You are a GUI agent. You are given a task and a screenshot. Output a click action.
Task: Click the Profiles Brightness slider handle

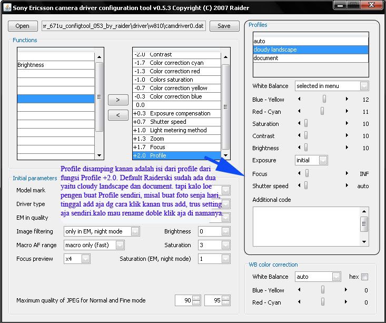click(x=306, y=148)
